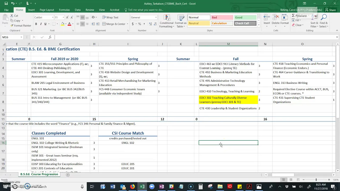Screen dimensions: 340x191
Task: Apply the Bad cell style
Action: point(222,18)
